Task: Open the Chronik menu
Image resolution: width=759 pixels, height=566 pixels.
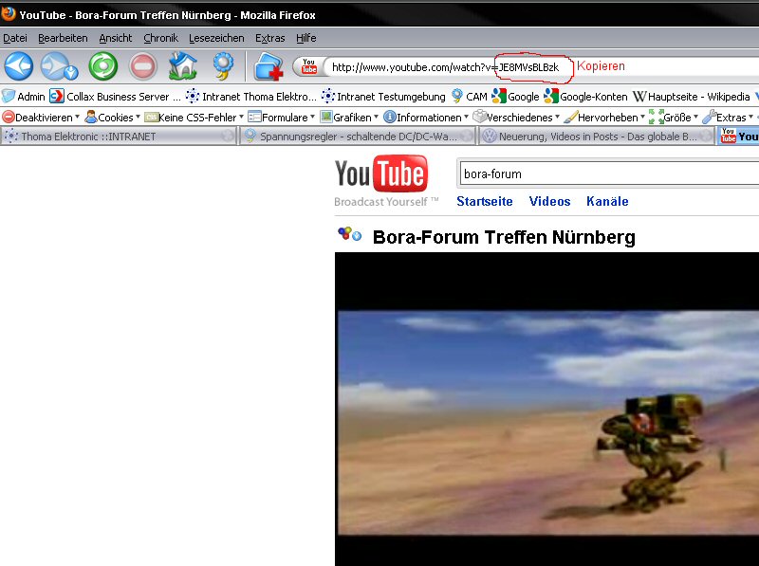Action: point(160,38)
